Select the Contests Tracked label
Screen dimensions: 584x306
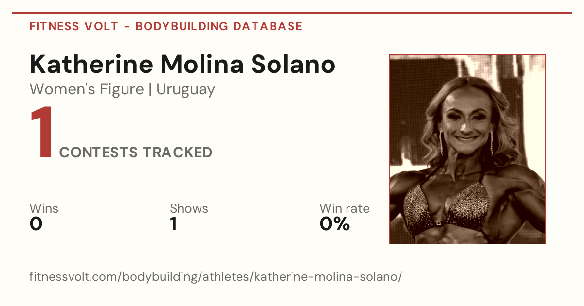pos(136,153)
